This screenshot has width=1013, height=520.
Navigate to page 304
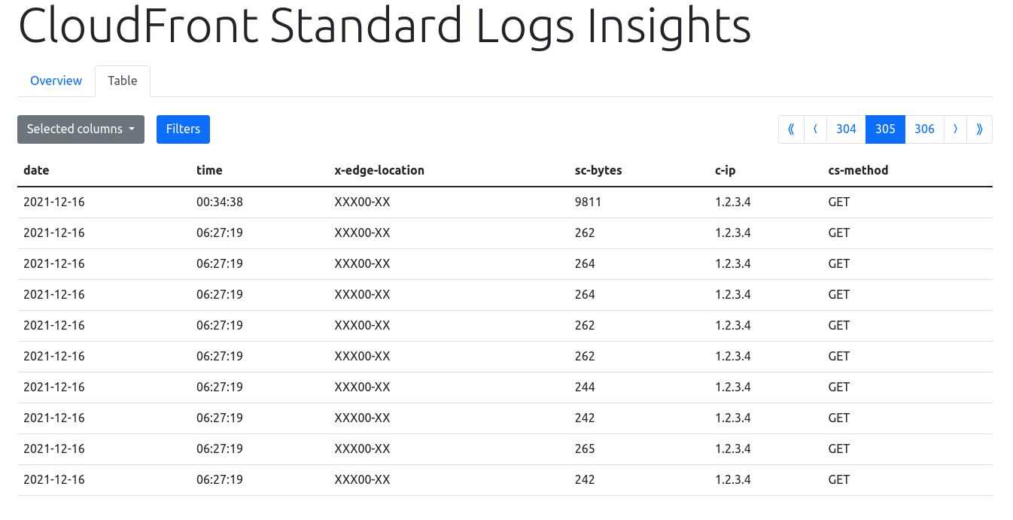(x=846, y=129)
